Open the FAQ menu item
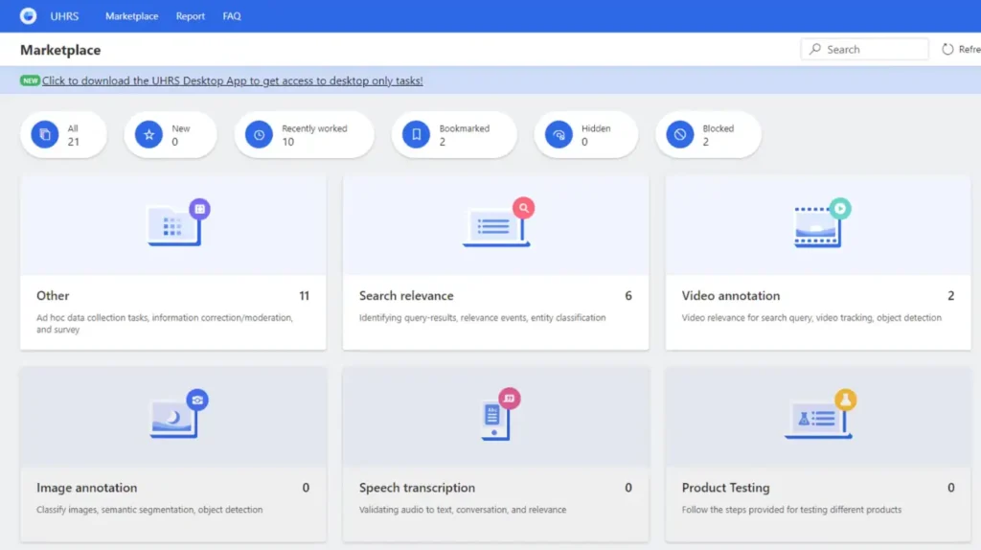 pos(232,16)
